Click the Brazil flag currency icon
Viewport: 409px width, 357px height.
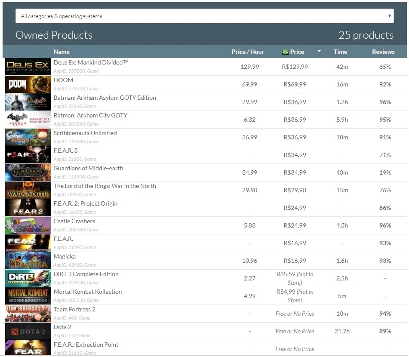[x=286, y=52]
